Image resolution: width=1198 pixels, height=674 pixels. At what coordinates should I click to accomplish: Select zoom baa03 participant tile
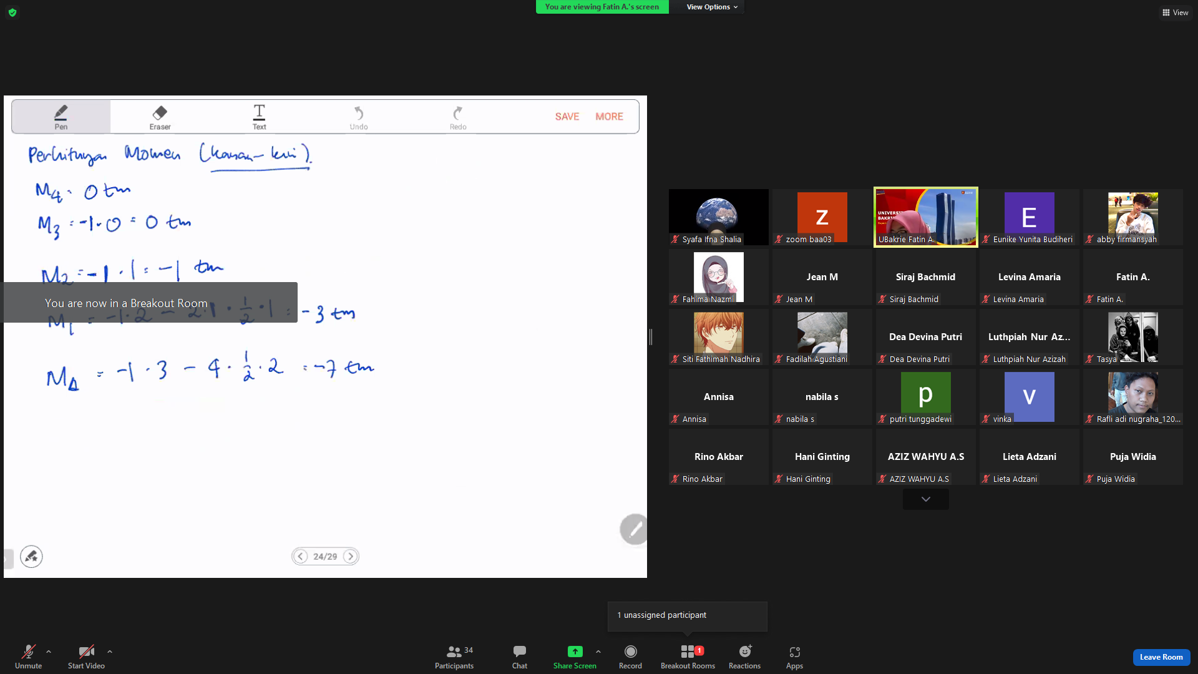[822, 217]
